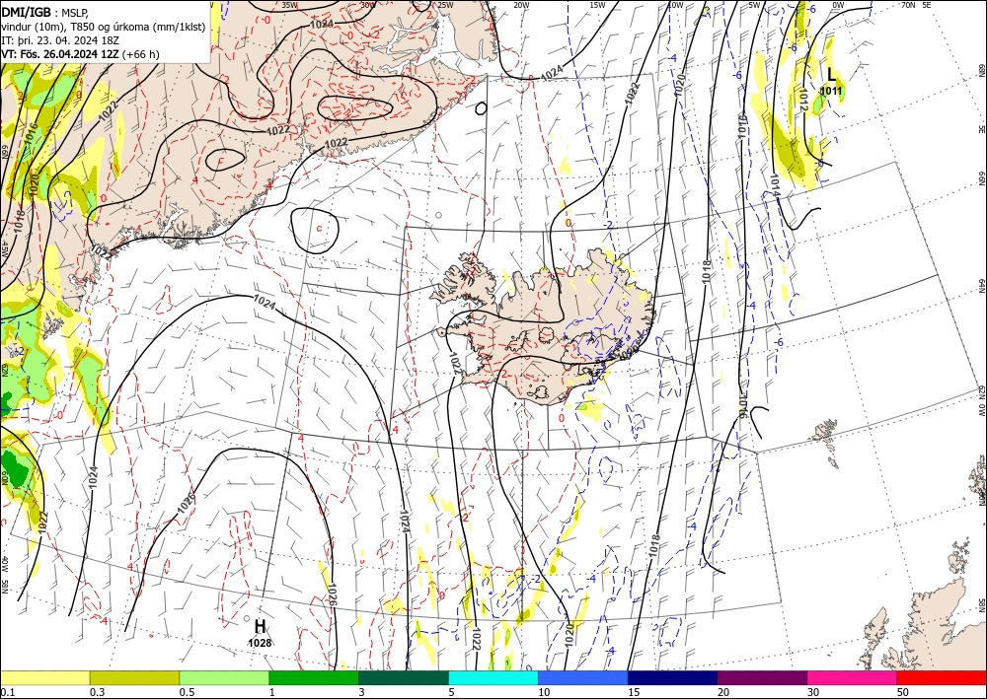
Task: Click the red 50+ legend band
Action: click(942, 677)
